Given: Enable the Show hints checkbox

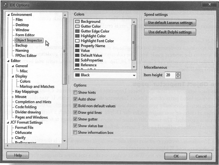Looking at the screenshot, I should point(75,92).
